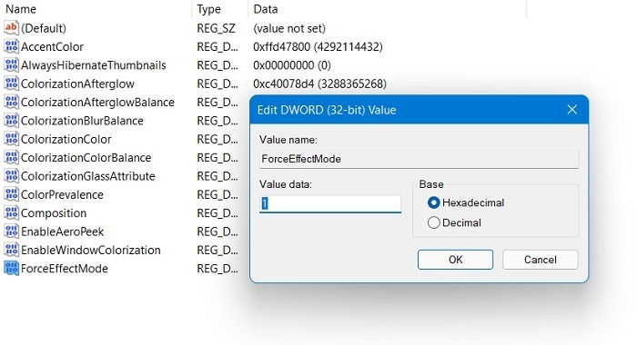Select the ColorizationColorBalance entry name
The image size is (637, 345).
click(86, 158)
